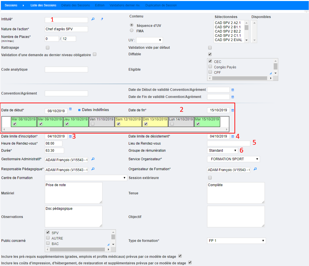Click the arrow icon right of Intitulé search
The height and width of the screenshot is (266, 309).
tap(101, 19)
